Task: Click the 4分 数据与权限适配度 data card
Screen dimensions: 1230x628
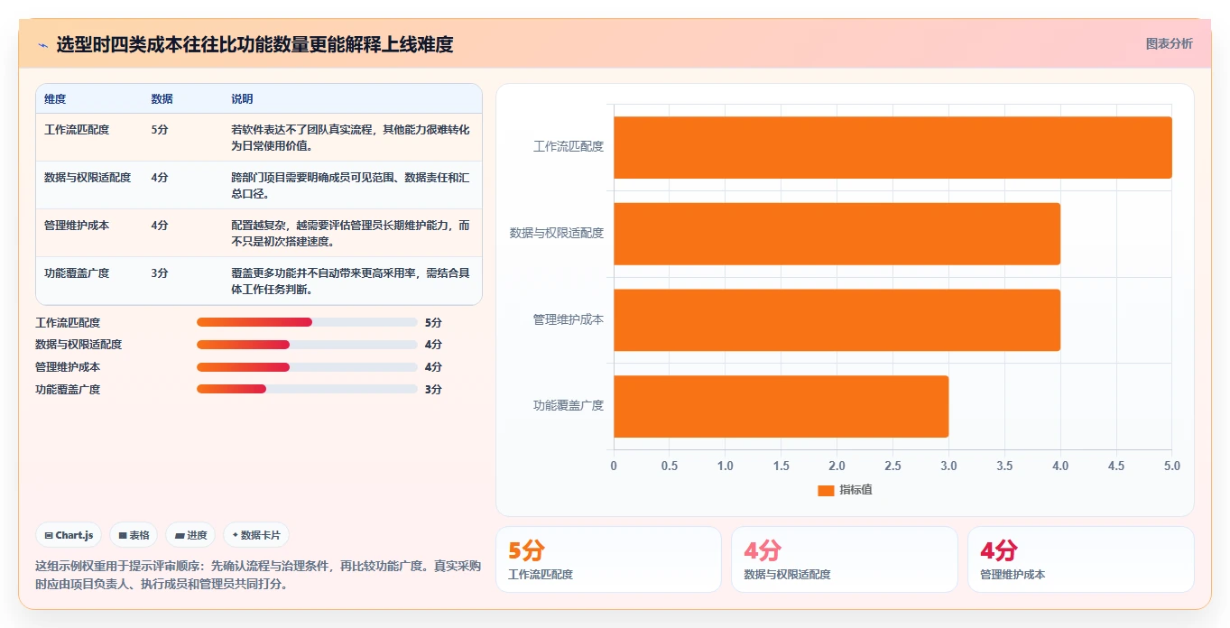Action: [x=845, y=559]
